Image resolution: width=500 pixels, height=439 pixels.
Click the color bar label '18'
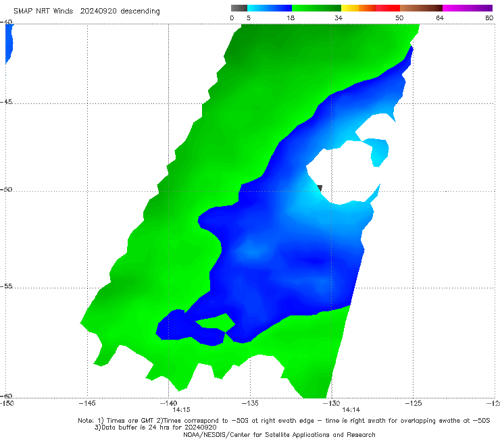point(291,18)
